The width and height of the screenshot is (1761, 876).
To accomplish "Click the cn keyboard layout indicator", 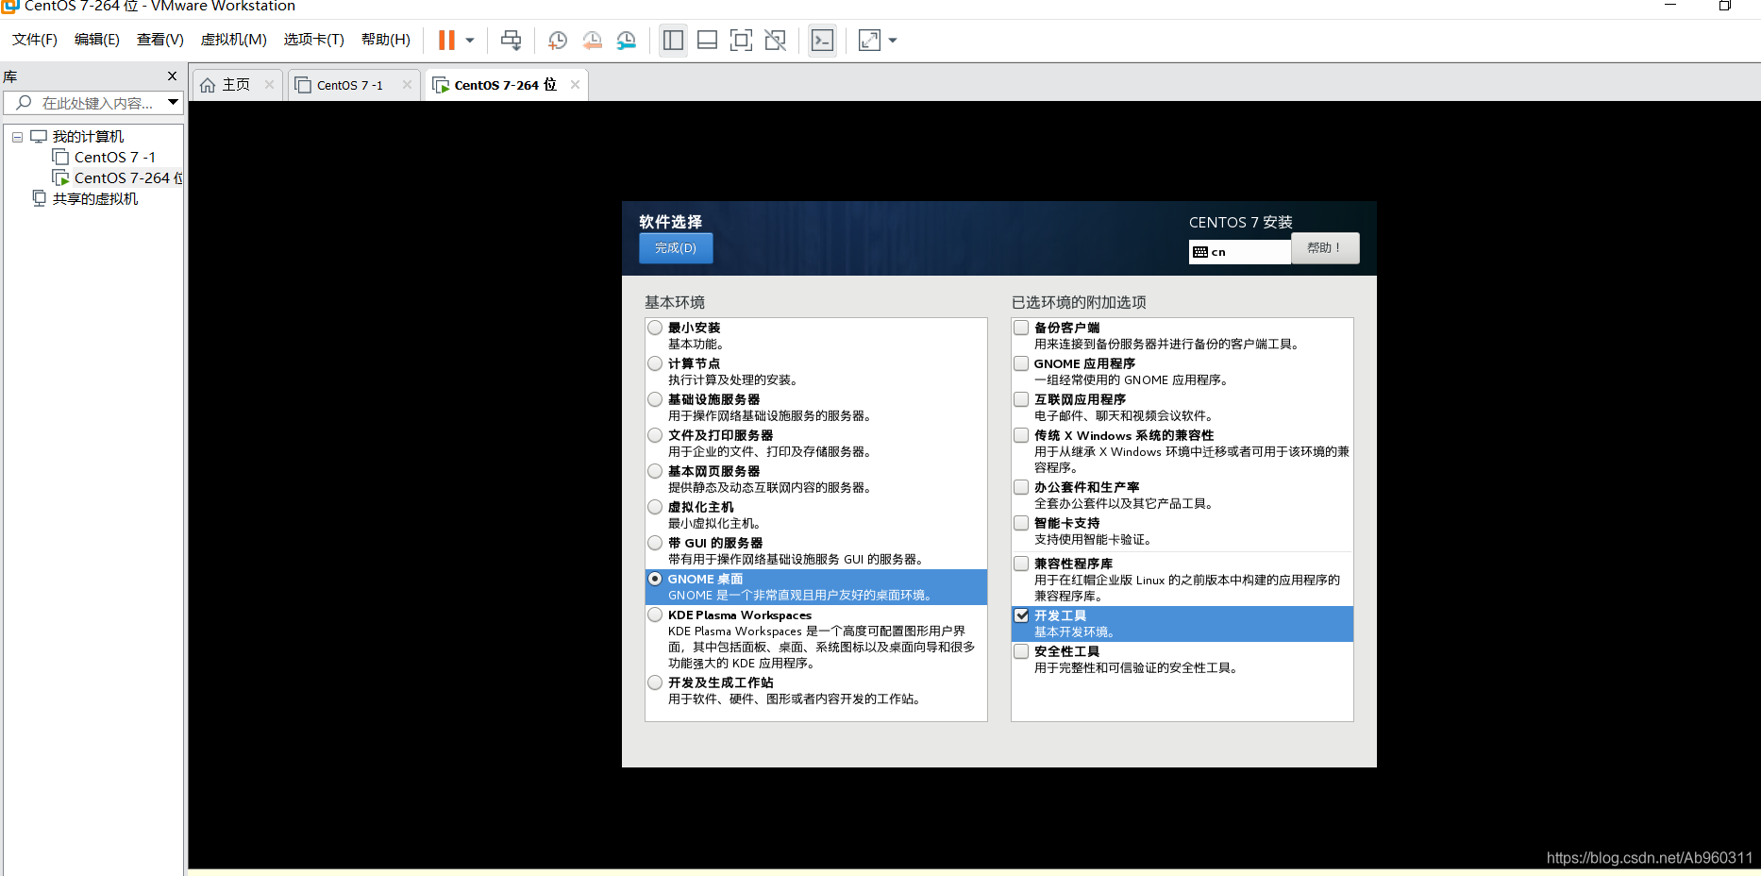I will tap(1239, 252).
